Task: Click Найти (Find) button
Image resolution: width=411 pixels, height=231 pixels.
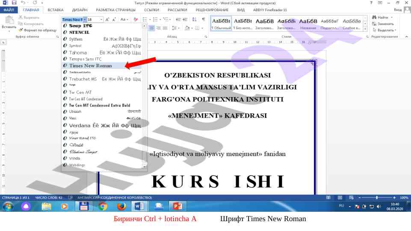Action: (x=382, y=17)
